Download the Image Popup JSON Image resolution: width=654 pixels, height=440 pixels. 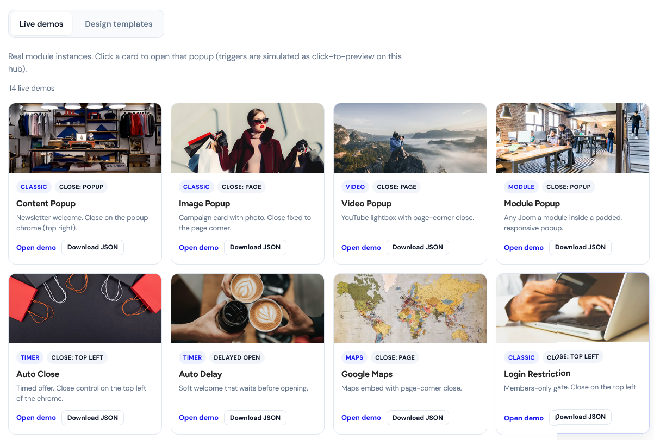point(255,247)
